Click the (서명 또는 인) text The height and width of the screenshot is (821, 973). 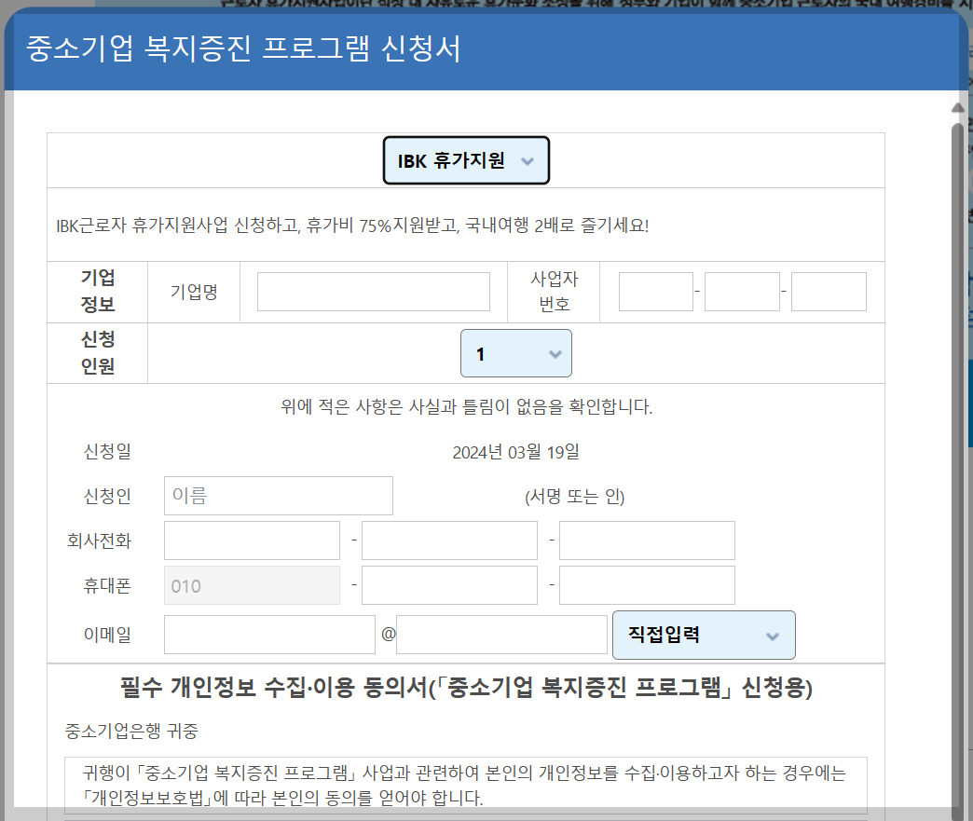[575, 497]
